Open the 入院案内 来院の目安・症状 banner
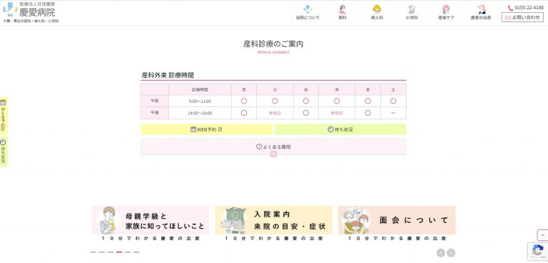548x263 pixels. pyautogui.click(x=274, y=224)
